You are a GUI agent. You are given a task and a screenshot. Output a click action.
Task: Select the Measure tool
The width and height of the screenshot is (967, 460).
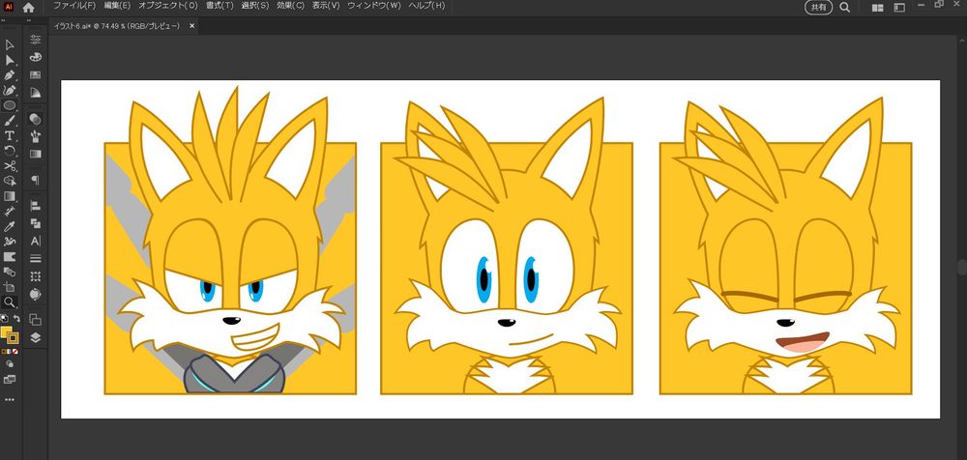[x=10, y=212]
